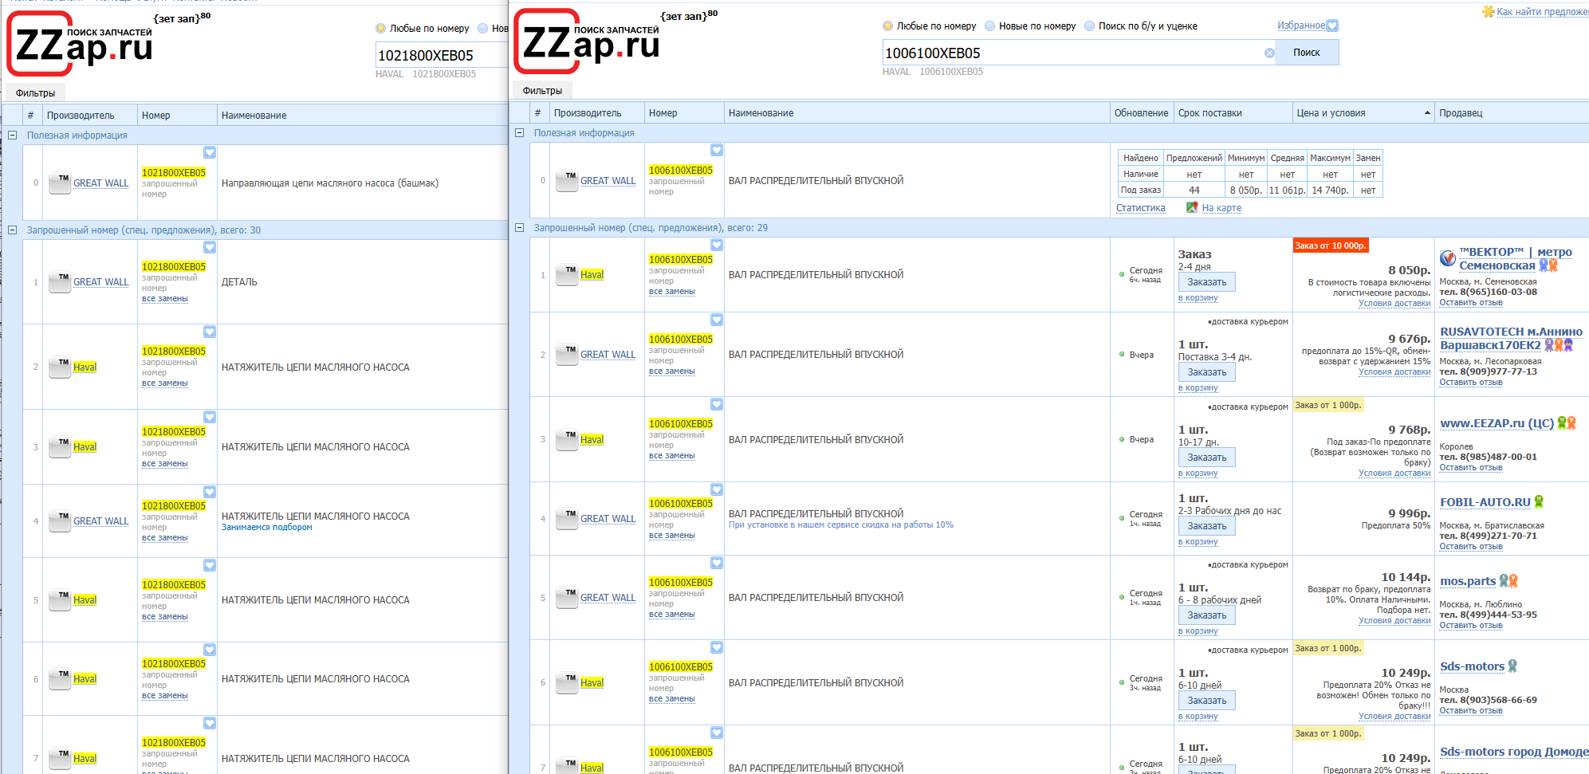The image size is (1589, 774).
Task: Open Избранное favorites dropdown icon
Action: pos(1332,26)
